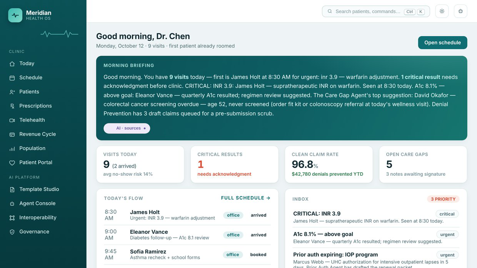Click the urgent tag on Prior auth message

tap(447, 255)
